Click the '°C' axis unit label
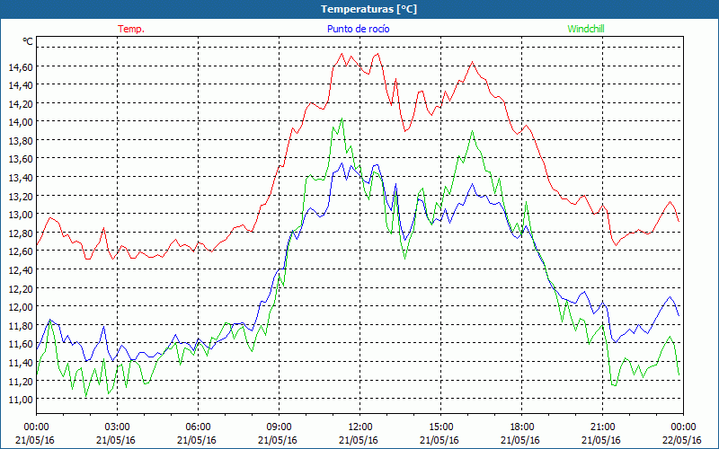This screenshot has height=449, width=719. coord(28,41)
